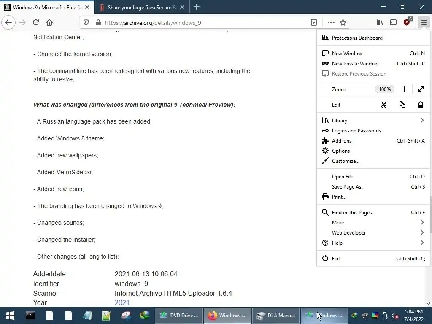This screenshot has width=432, height=324.
Task: Open Firefox Options
Action: point(373,151)
